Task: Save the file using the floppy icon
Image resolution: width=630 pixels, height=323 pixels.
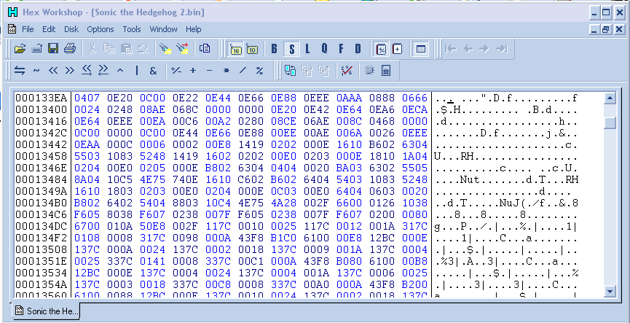Action: point(53,49)
